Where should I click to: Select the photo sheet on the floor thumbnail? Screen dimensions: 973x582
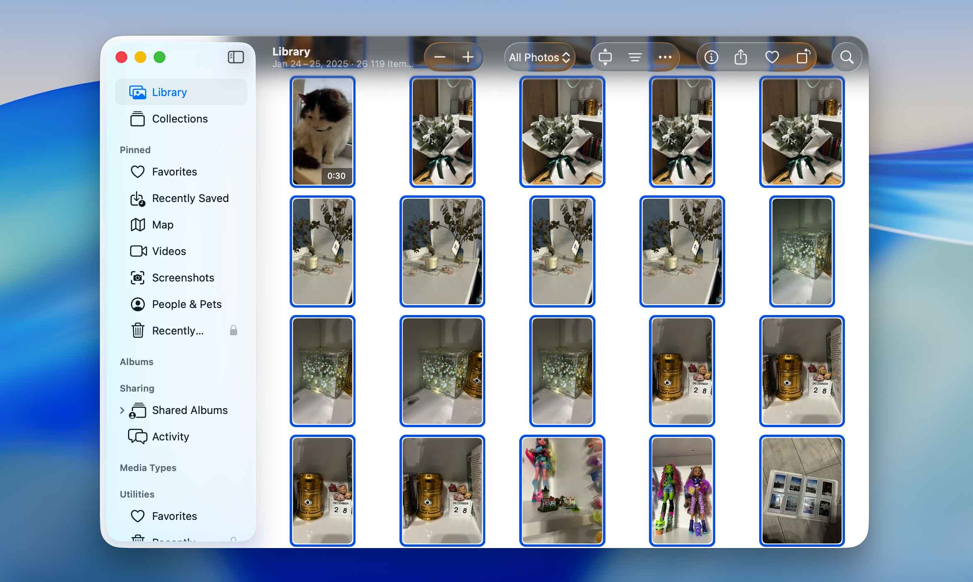click(x=802, y=491)
